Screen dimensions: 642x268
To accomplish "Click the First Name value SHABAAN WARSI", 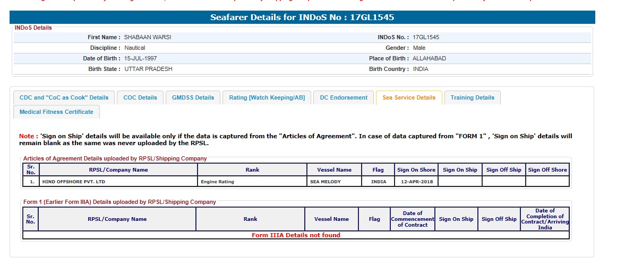I will pos(147,38).
